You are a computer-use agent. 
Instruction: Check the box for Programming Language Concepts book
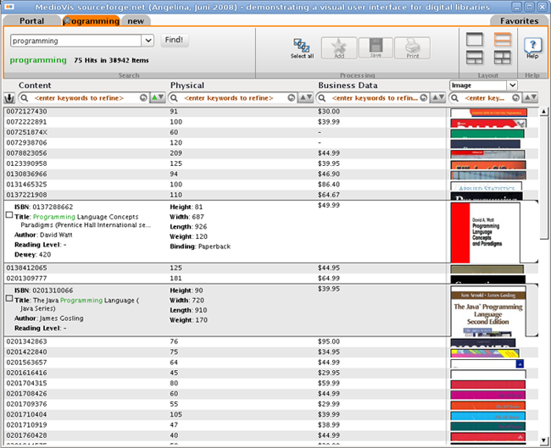point(9,215)
